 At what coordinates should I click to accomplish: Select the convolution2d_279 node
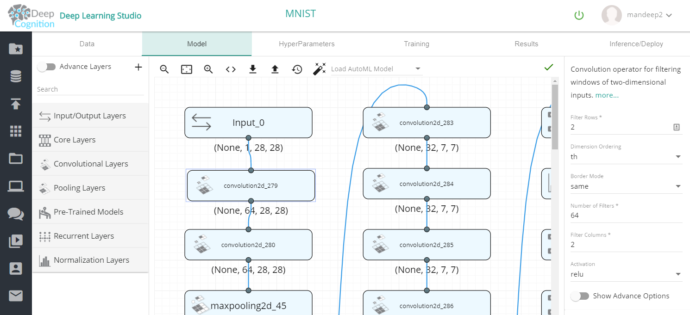(251, 185)
